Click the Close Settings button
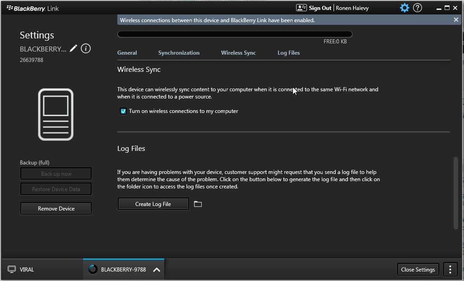 coord(418,270)
